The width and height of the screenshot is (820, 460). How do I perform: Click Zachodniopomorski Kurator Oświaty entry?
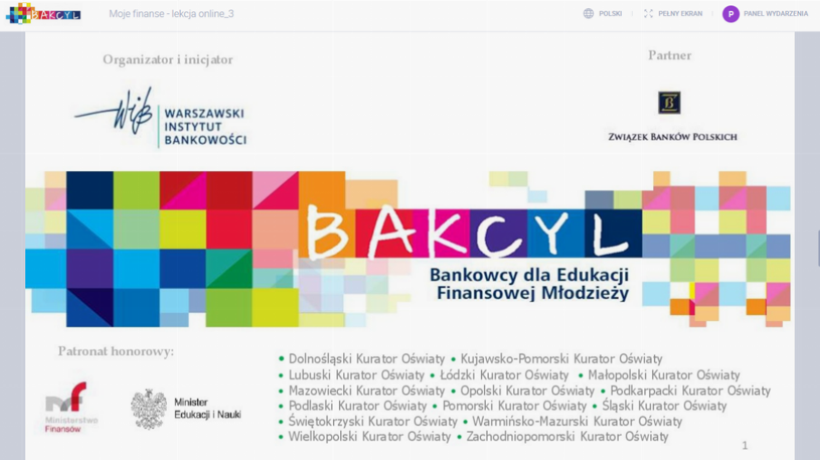pos(567,437)
